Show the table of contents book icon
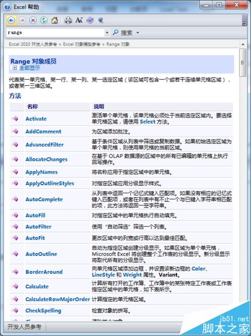Viewport: 251px width, 336px height. (x=90, y=21)
